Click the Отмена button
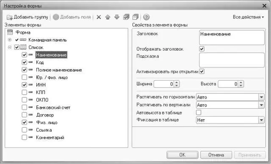 (x=216, y=155)
